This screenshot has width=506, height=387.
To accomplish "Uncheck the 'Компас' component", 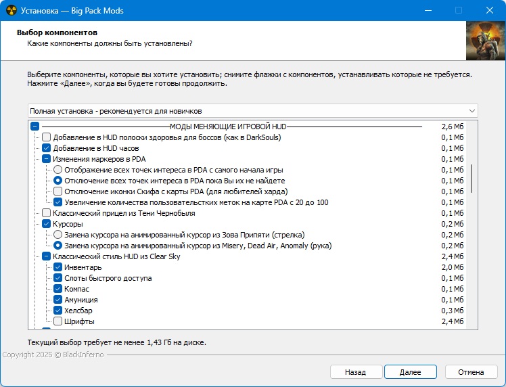I will [x=58, y=289].
